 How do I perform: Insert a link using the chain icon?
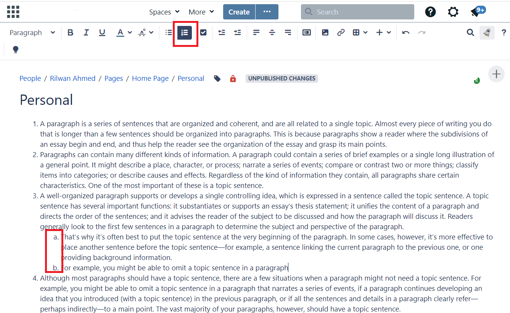[341, 33]
